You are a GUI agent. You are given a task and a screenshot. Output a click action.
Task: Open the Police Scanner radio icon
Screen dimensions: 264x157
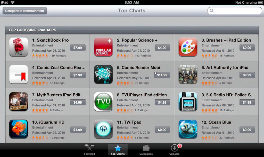click(x=188, y=102)
